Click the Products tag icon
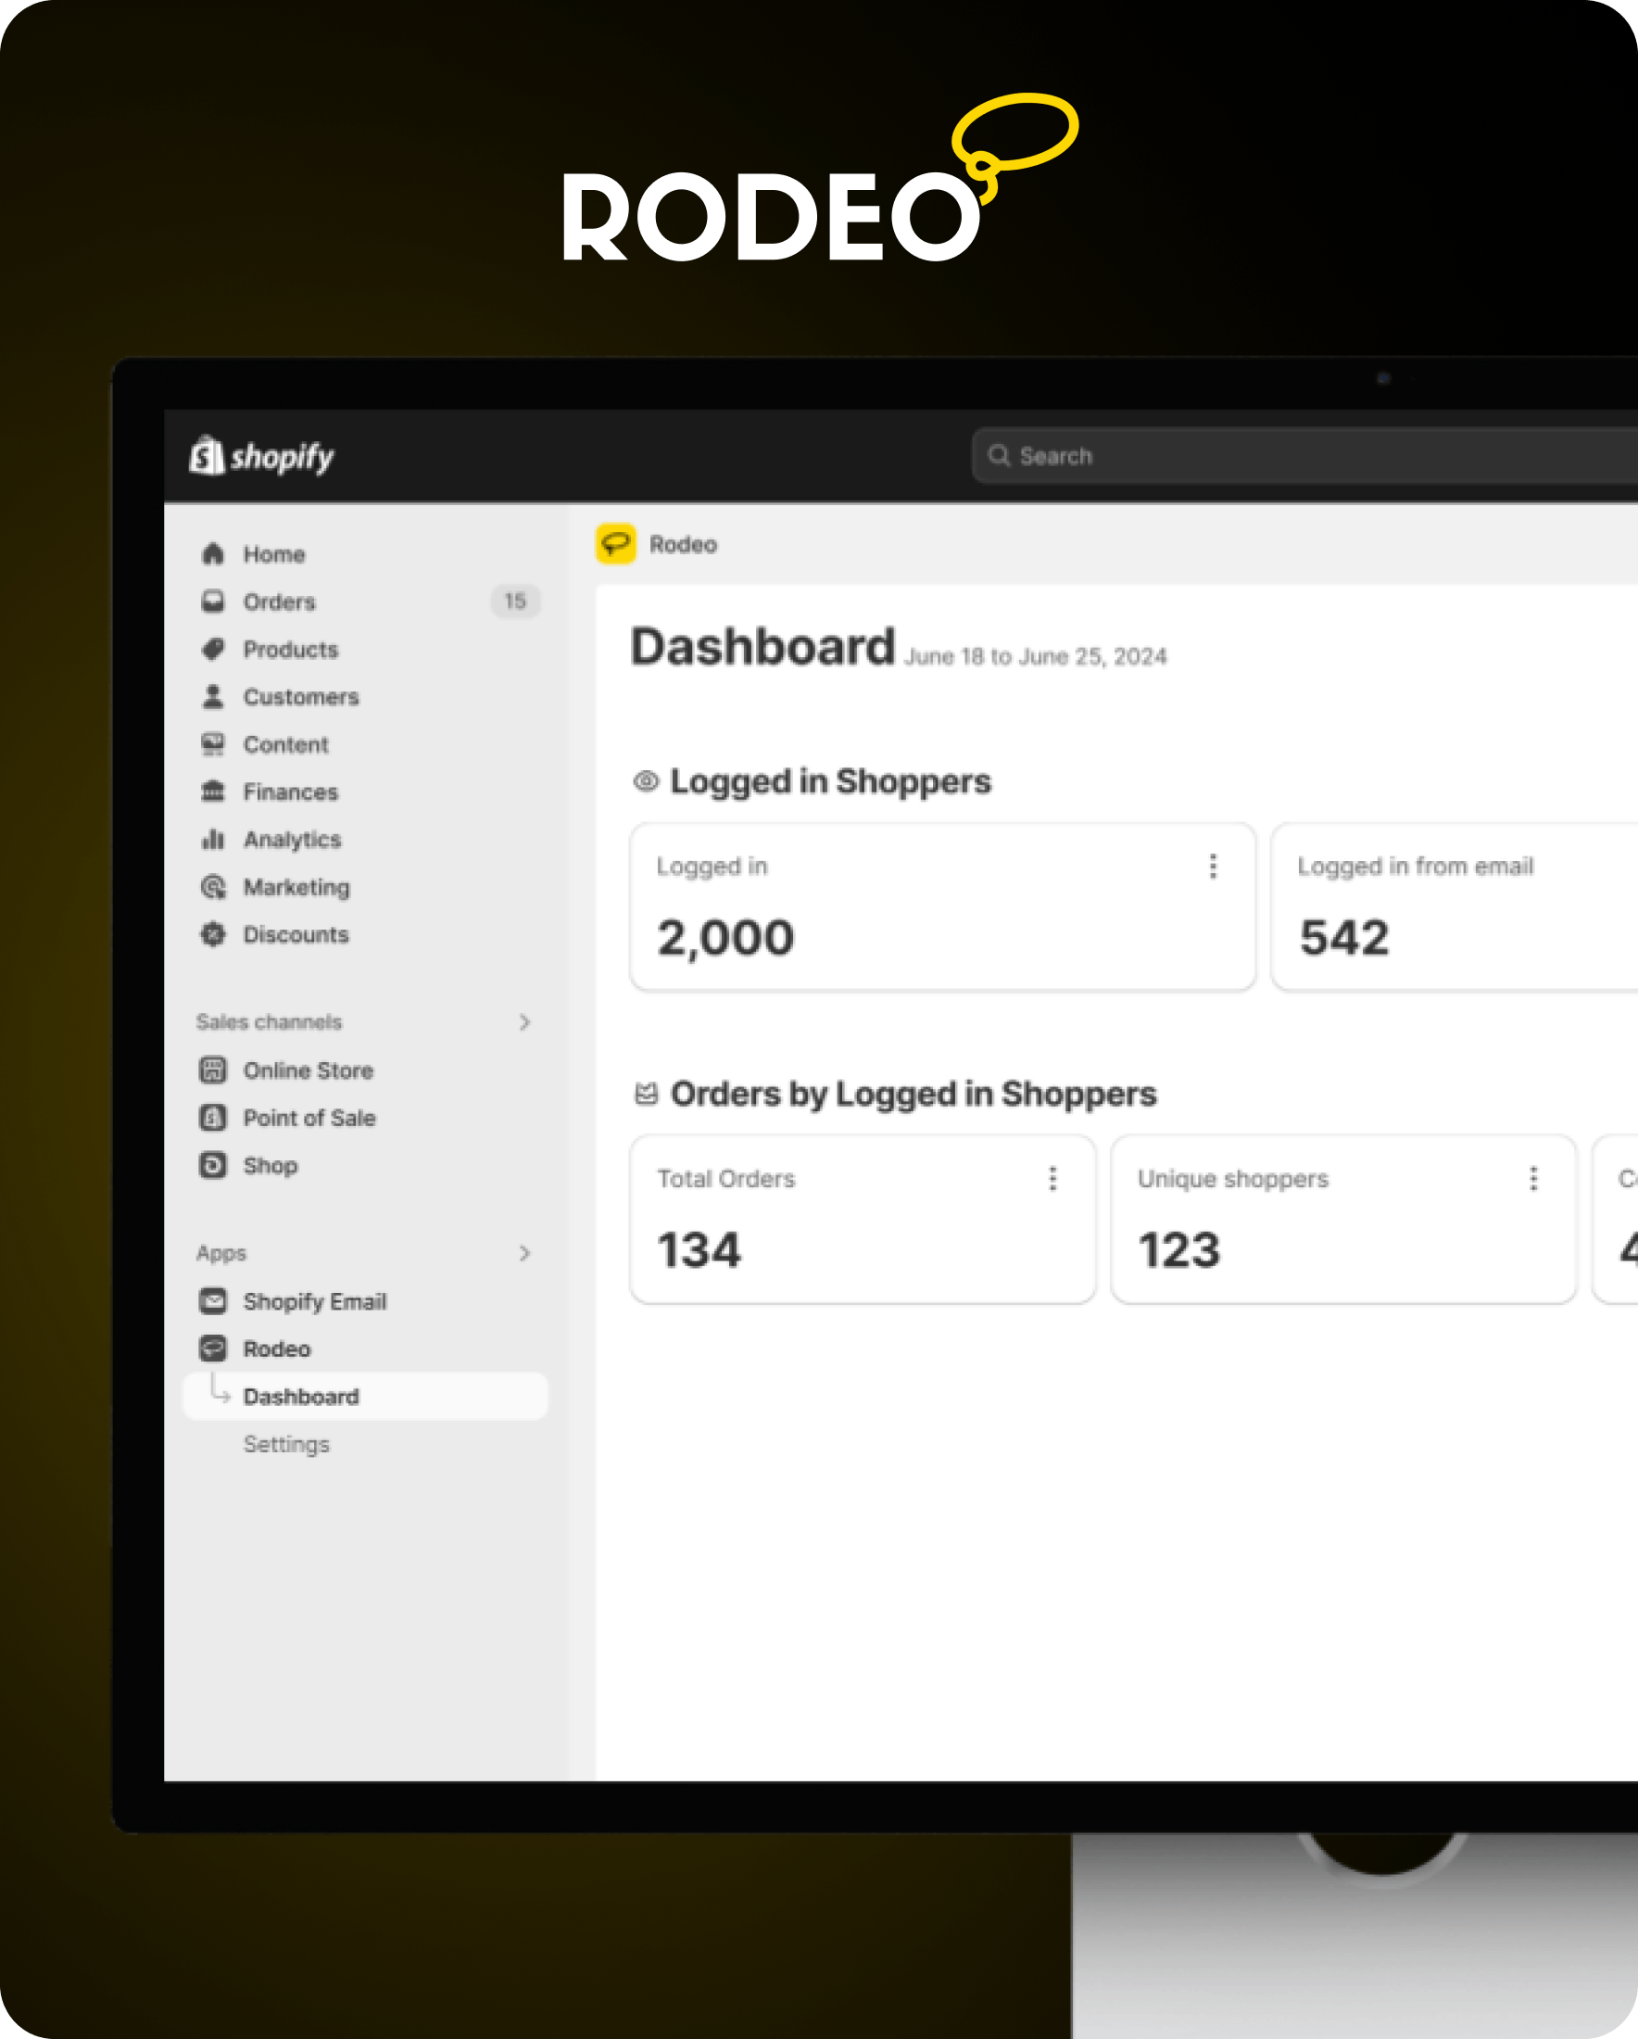This screenshot has height=2039, width=1638. 214,650
